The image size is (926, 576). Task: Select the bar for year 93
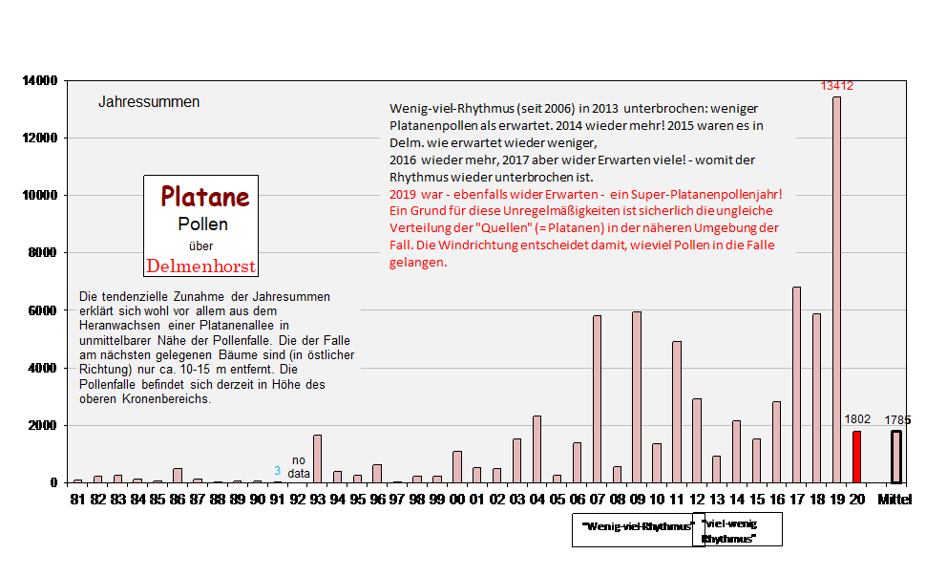(x=318, y=459)
